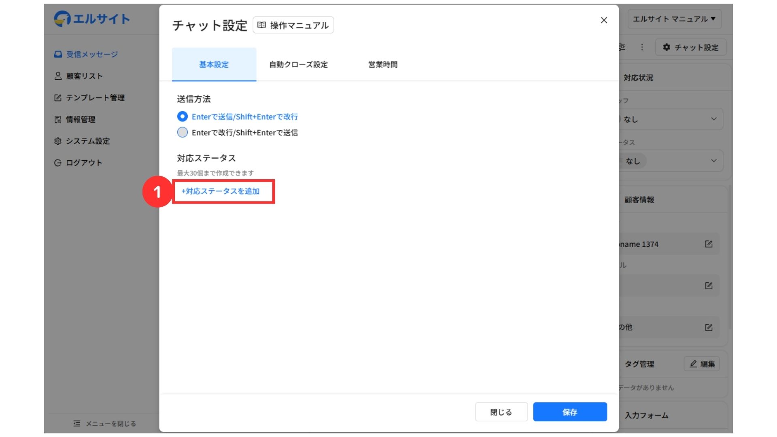
Task: Collapse sidebar with メニューを閉じる
Action: click(x=104, y=423)
